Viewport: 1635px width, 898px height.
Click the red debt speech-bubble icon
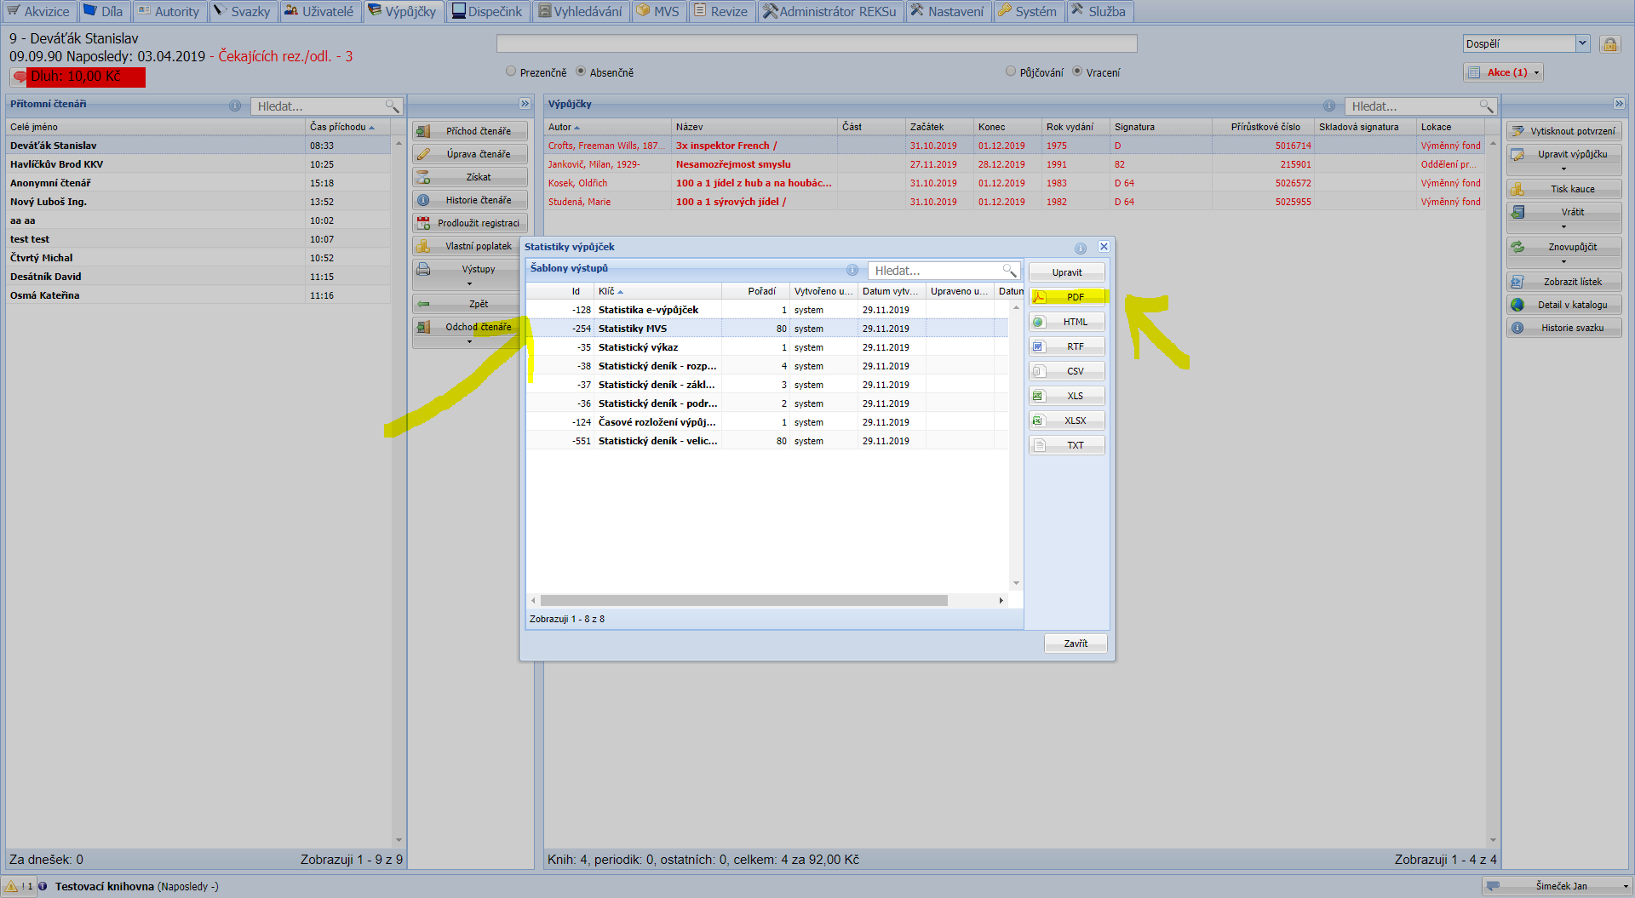point(20,77)
